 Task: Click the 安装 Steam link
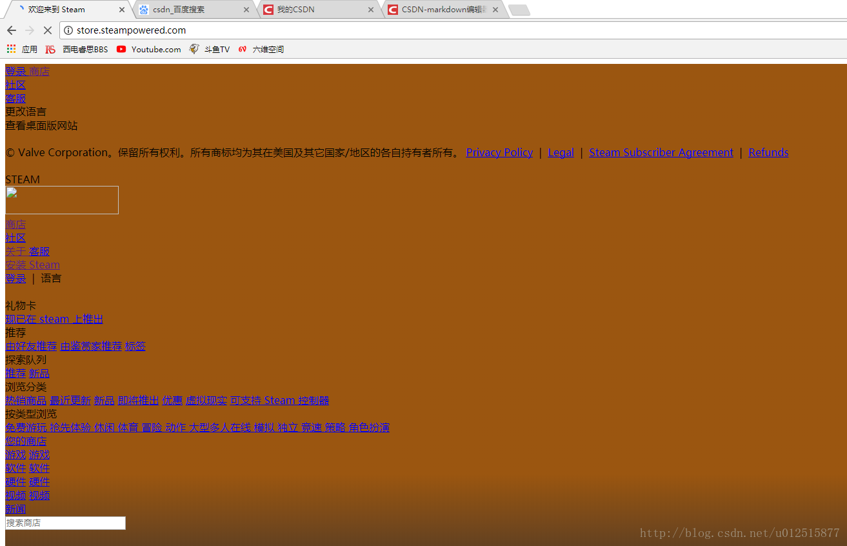point(32,265)
